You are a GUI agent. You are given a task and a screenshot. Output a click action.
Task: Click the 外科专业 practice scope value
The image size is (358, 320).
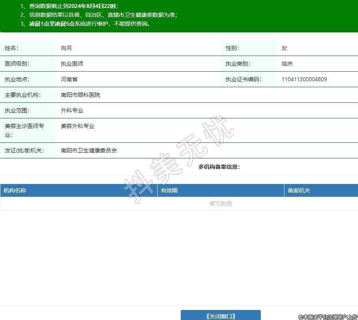[72, 110]
